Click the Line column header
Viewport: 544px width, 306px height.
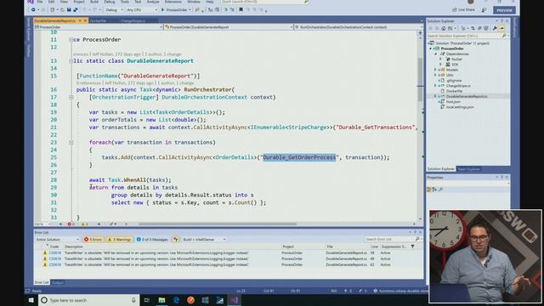374,246
